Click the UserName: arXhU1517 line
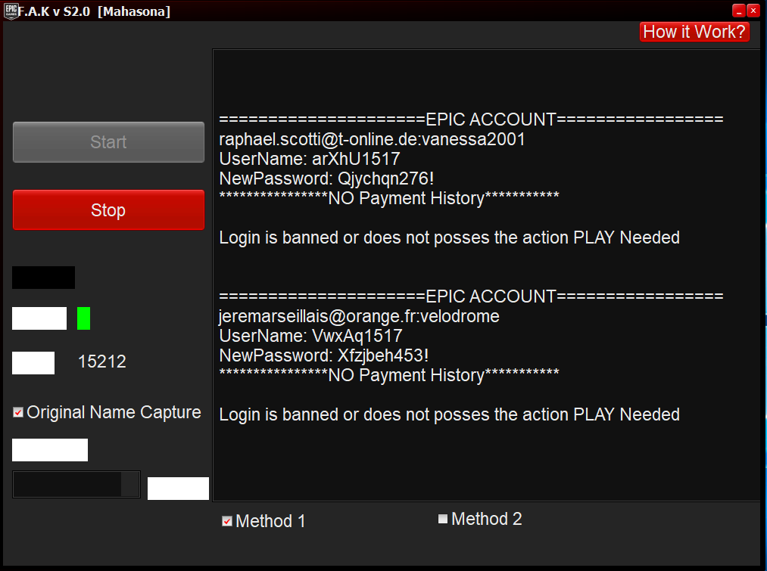 pos(310,159)
